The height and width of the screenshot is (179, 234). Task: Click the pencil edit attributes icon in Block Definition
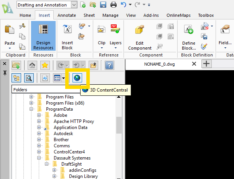pyautogui.click(x=204, y=46)
